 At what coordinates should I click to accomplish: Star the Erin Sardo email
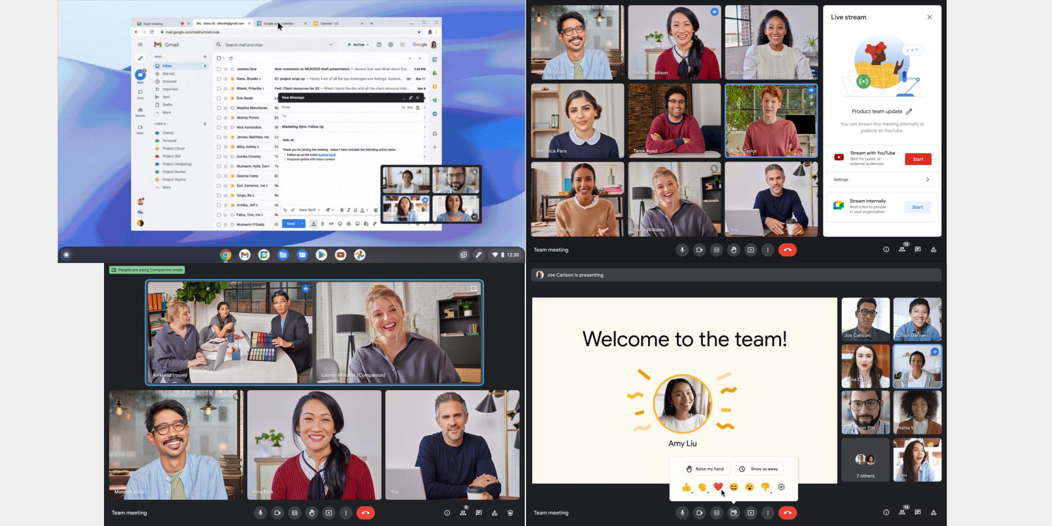226,98
